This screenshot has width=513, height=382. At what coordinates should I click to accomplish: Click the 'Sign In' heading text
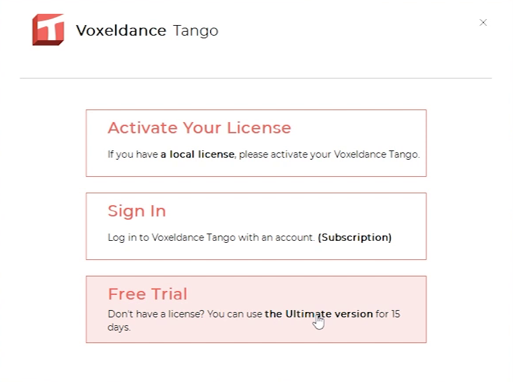[x=137, y=211]
